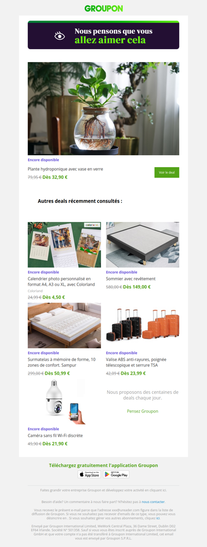The image size is (207, 547).
Task: Click the eye icon in banner
Action: [x=60, y=36]
